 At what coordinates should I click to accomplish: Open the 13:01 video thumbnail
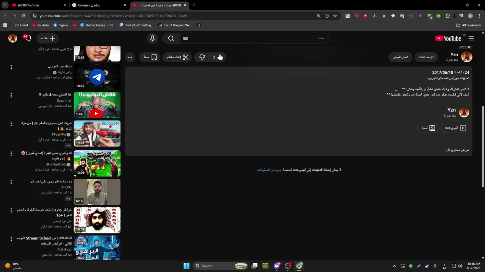click(x=97, y=54)
